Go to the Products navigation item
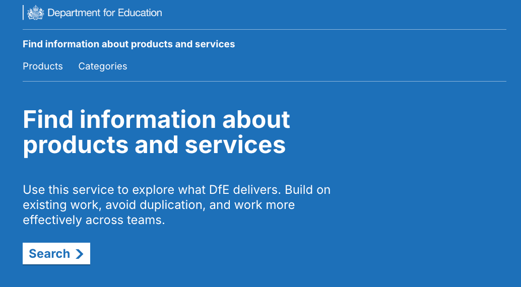Image resolution: width=521 pixels, height=287 pixels. (42, 66)
